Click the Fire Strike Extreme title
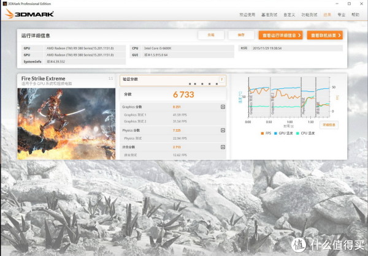368x256 pixels. click(x=43, y=78)
